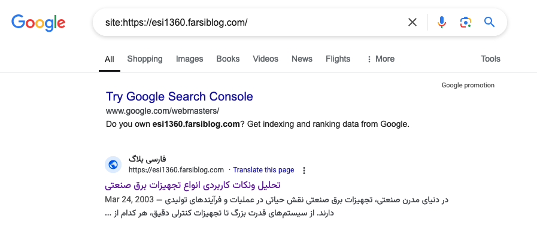The image size is (537, 243).
Task: Click the Google logo
Action: pyautogui.click(x=38, y=23)
